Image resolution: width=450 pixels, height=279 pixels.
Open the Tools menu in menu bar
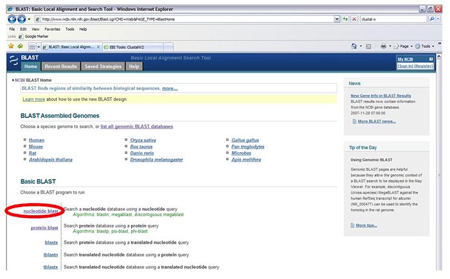click(69, 29)
